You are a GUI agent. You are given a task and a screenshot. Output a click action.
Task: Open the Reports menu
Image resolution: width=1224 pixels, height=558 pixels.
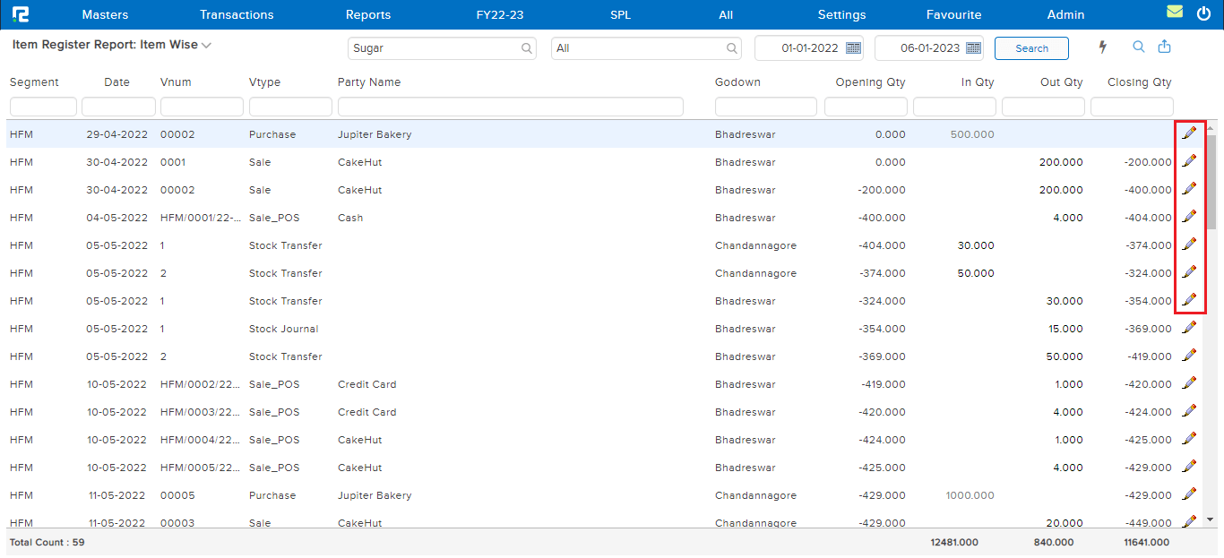pyautogui.click(x=367, y=14)
